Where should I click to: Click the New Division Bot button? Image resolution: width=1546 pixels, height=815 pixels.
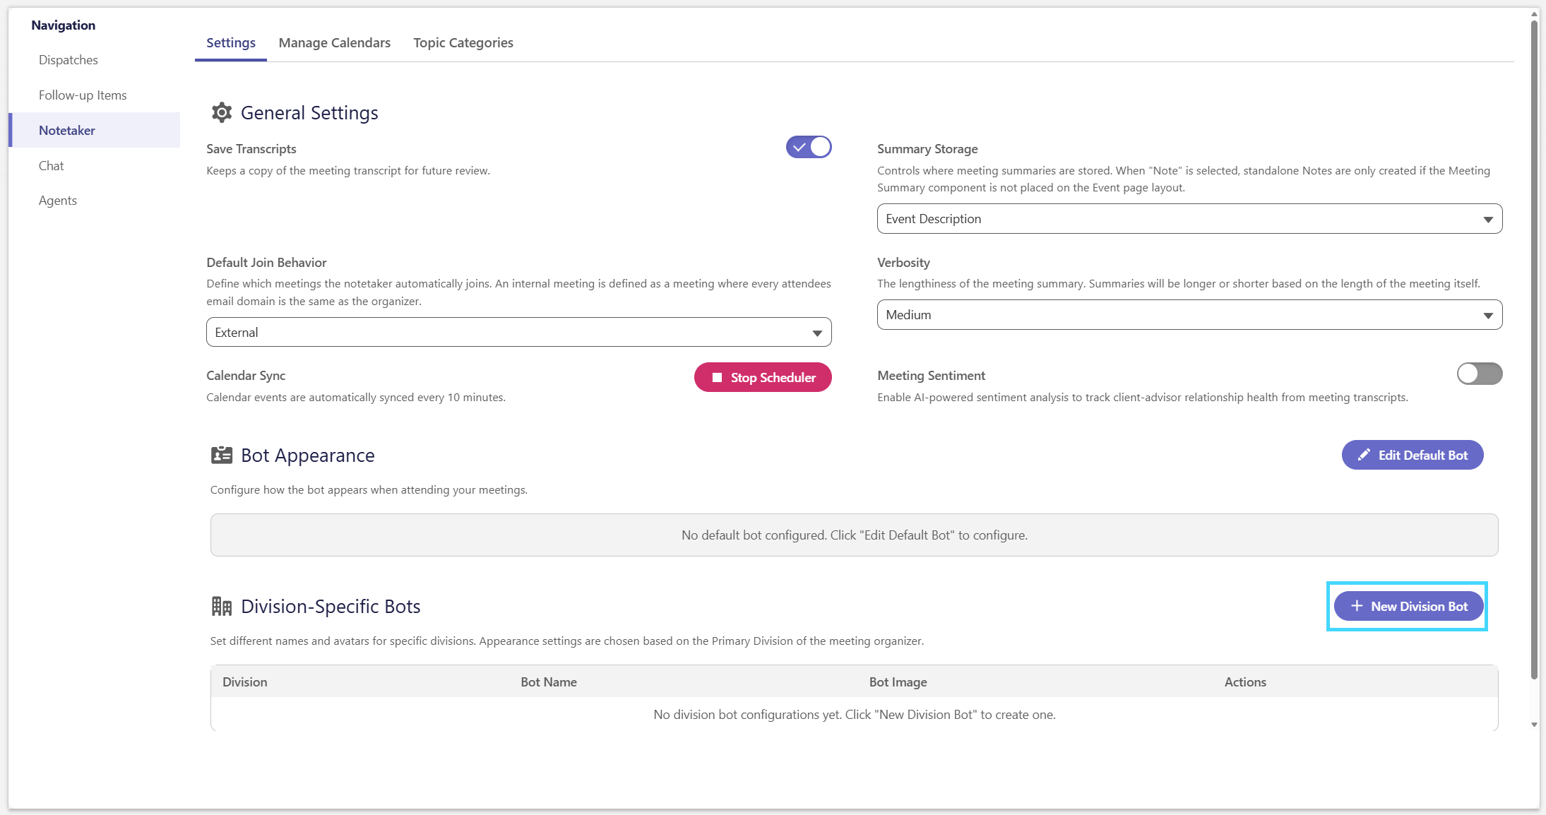point(1408,606)
